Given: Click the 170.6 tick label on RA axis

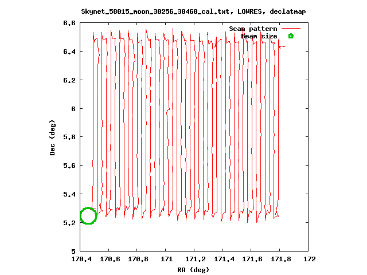Looking at the screenshot, I should click(110, 259).
